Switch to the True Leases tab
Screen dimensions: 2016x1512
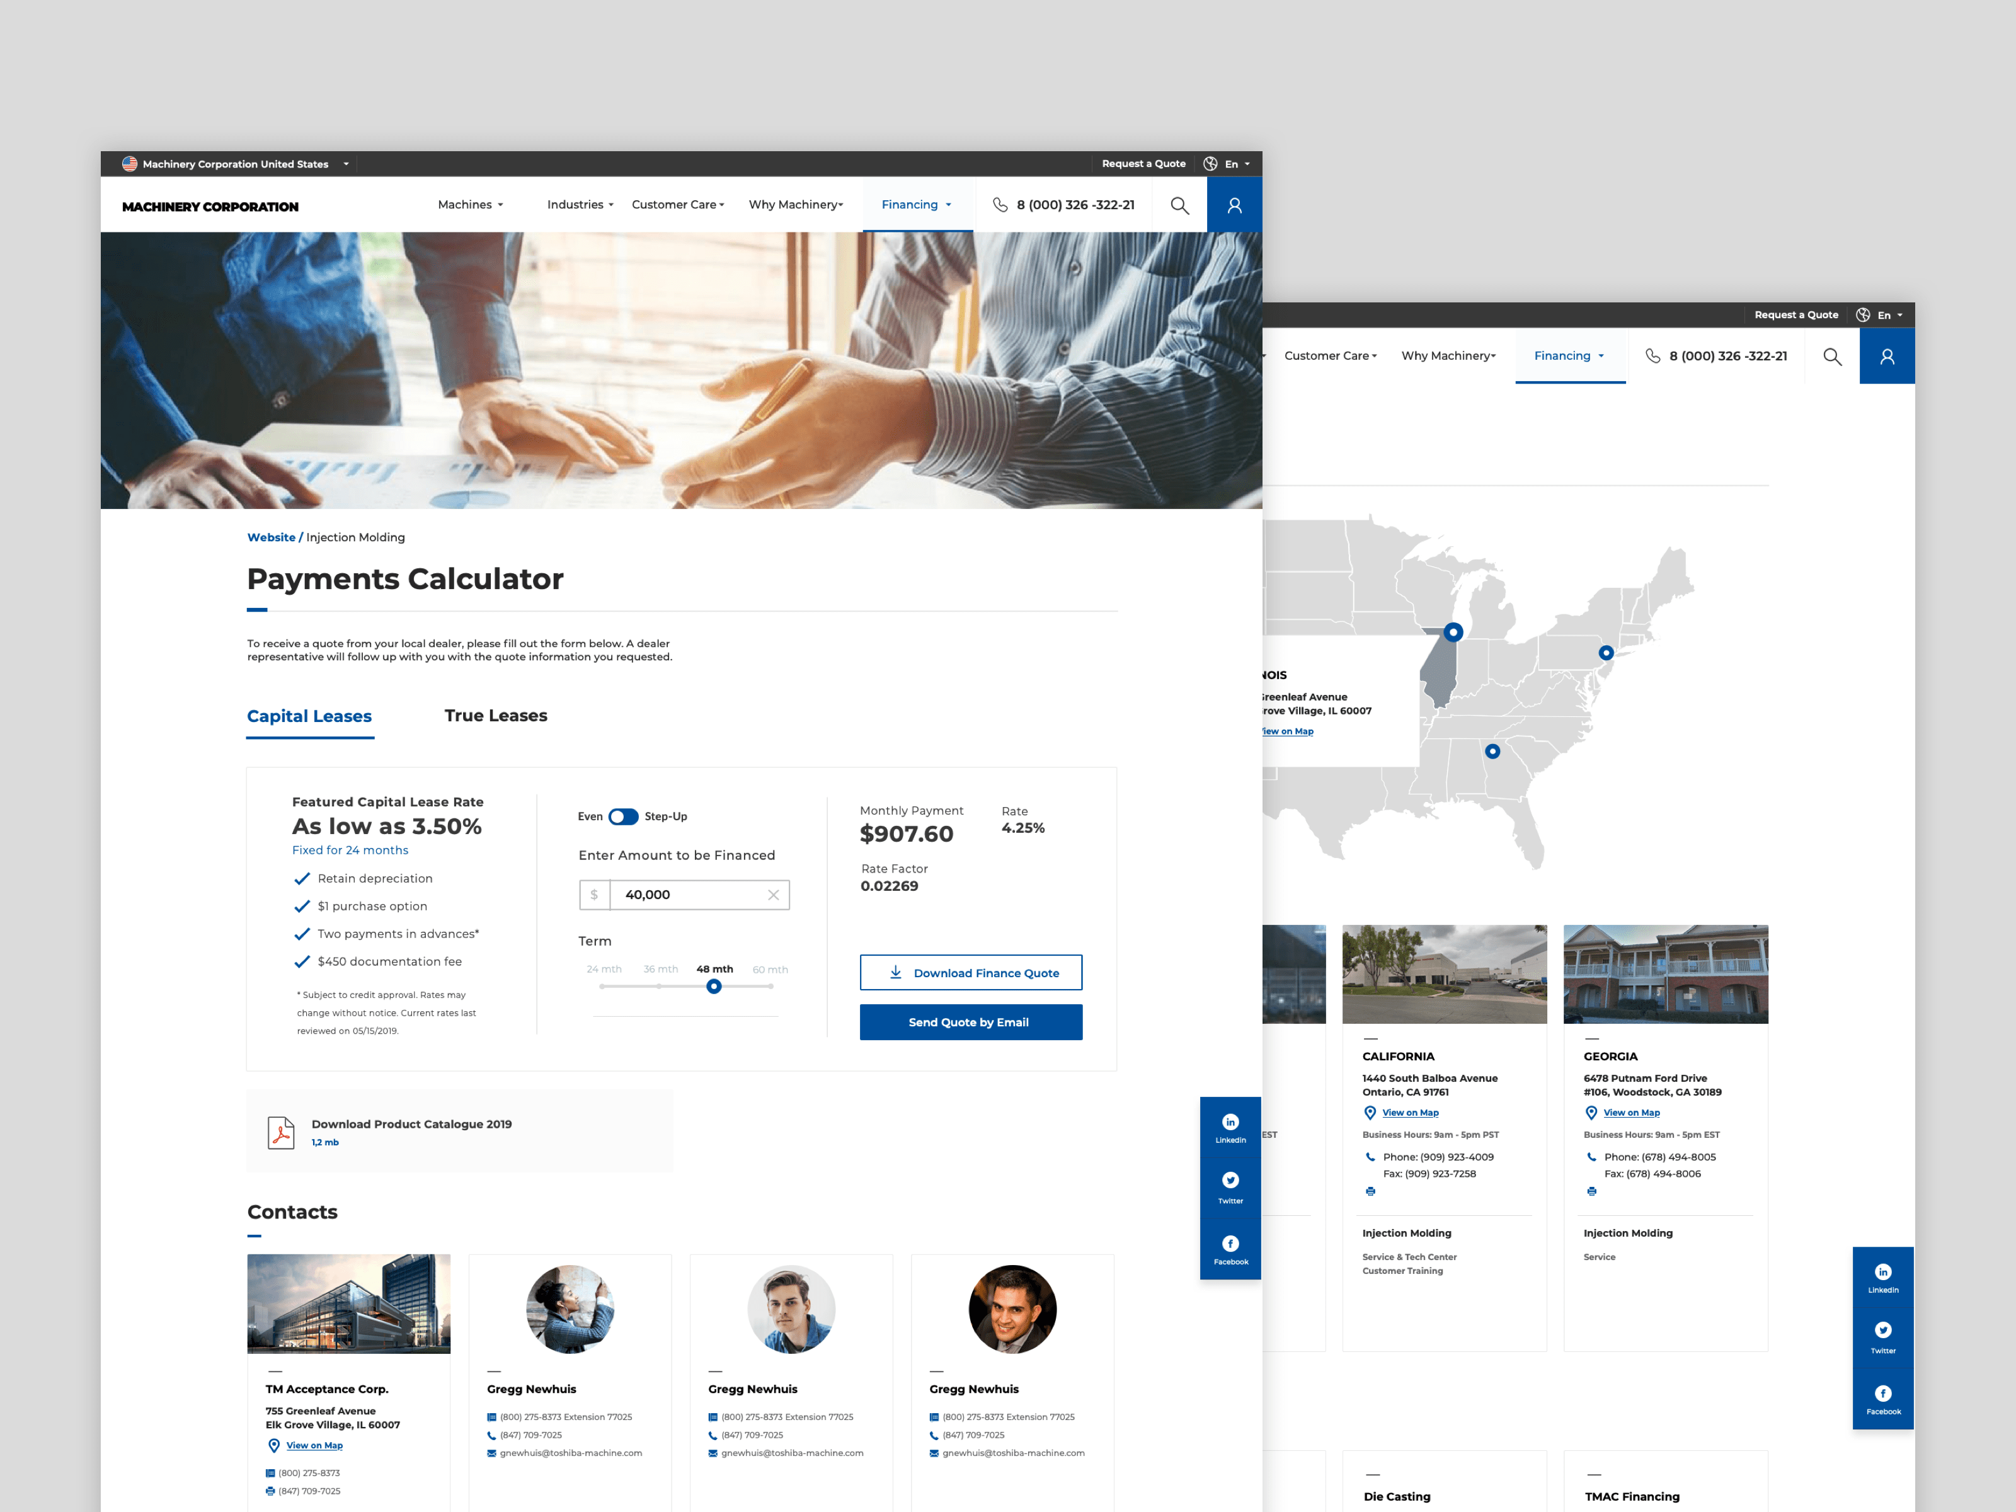tap(495, 716)
